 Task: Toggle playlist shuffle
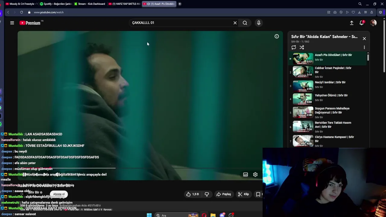pos(302,47)
